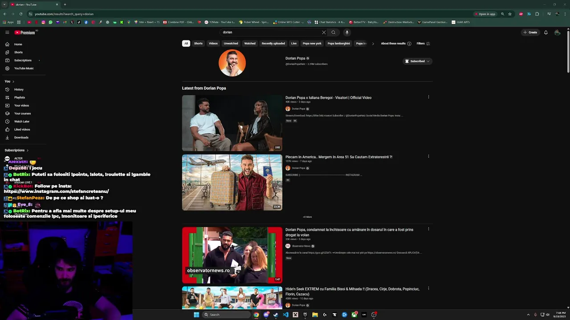
Task: Open Your videos in the sidebar
Action: coord(21,106)
